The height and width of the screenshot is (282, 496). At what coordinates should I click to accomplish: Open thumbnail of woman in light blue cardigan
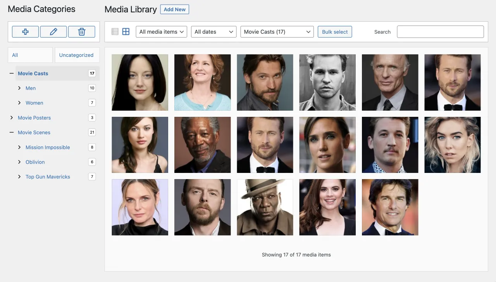203,82
